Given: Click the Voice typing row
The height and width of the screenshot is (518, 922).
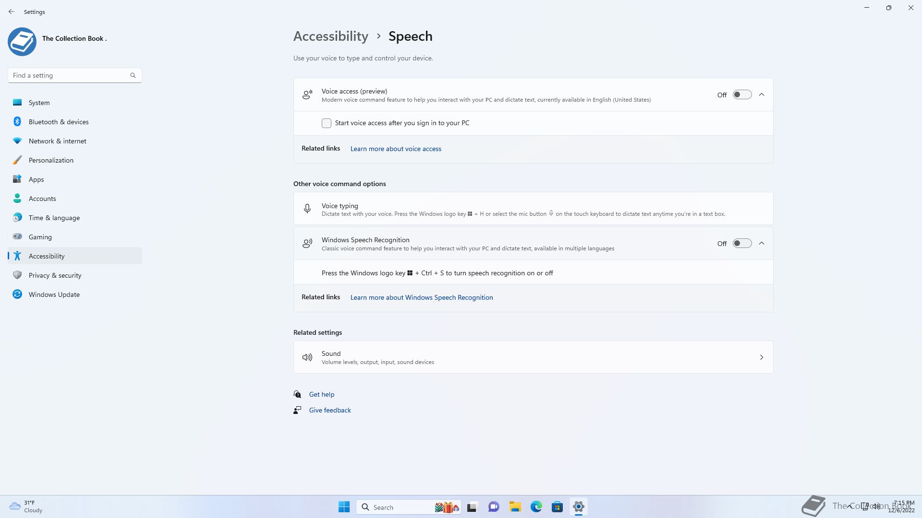Looking at the screenshot, I should [x=533, y=209].
